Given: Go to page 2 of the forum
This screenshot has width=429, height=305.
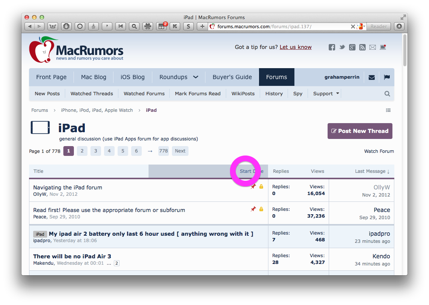Looking at the screenshot, I should (x=82, y=151).
